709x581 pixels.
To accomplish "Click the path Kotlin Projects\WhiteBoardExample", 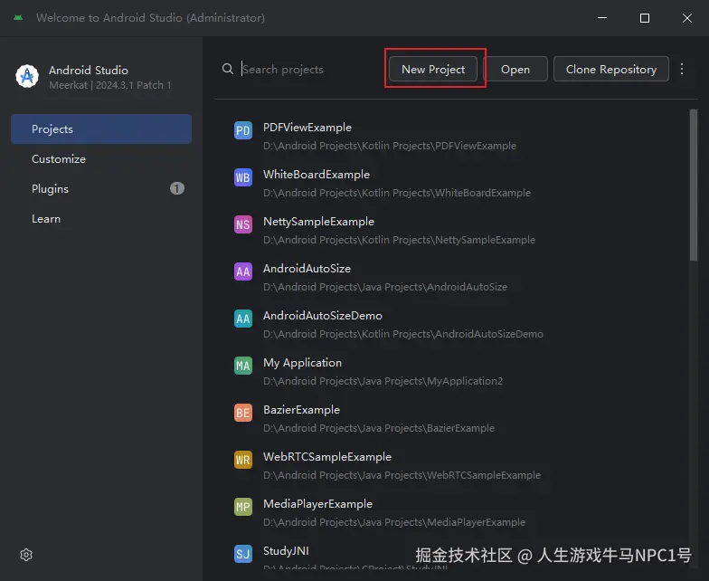I will point(396,193).
